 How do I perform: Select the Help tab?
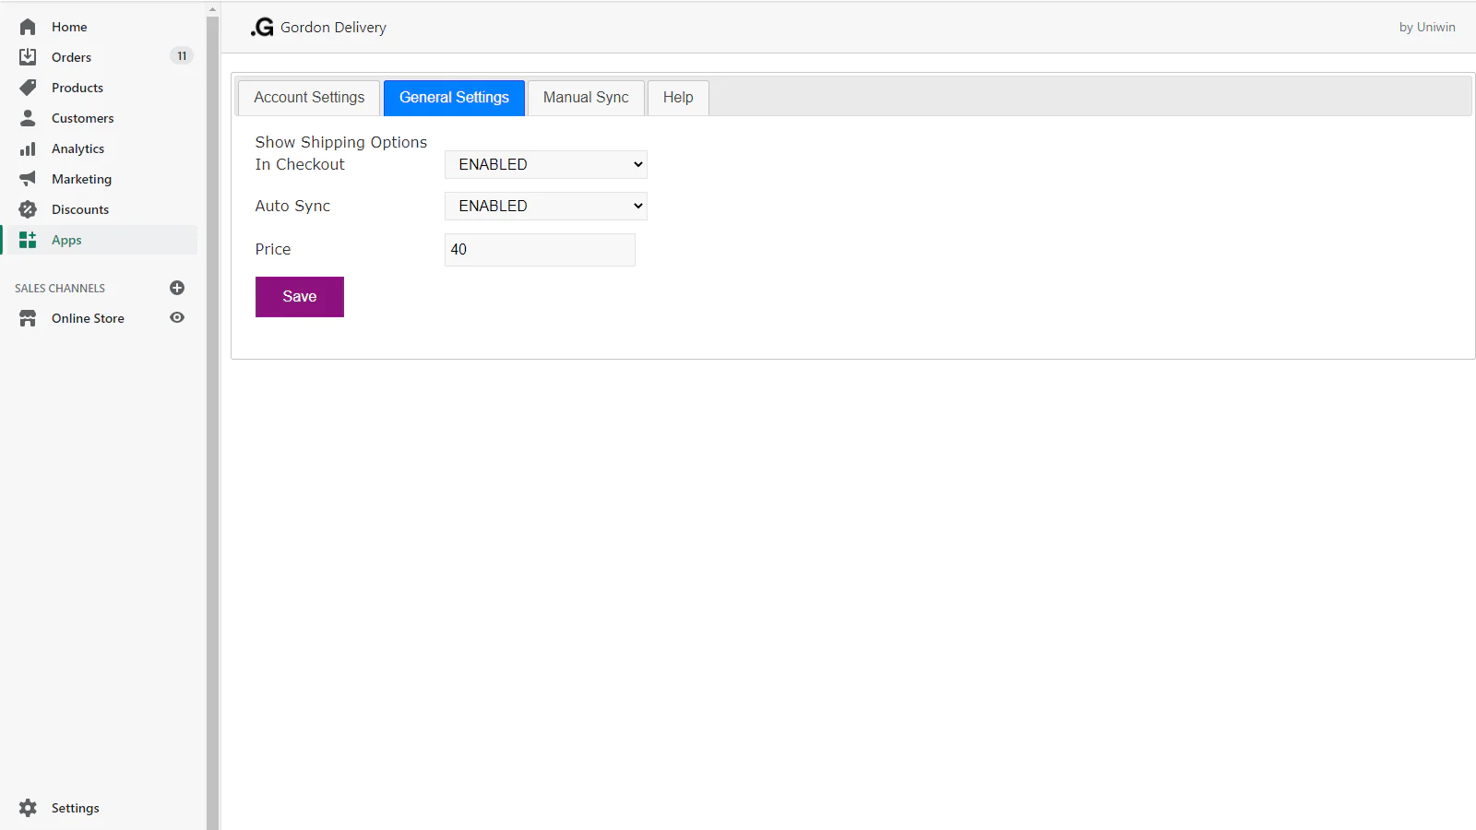click(678, 98)
